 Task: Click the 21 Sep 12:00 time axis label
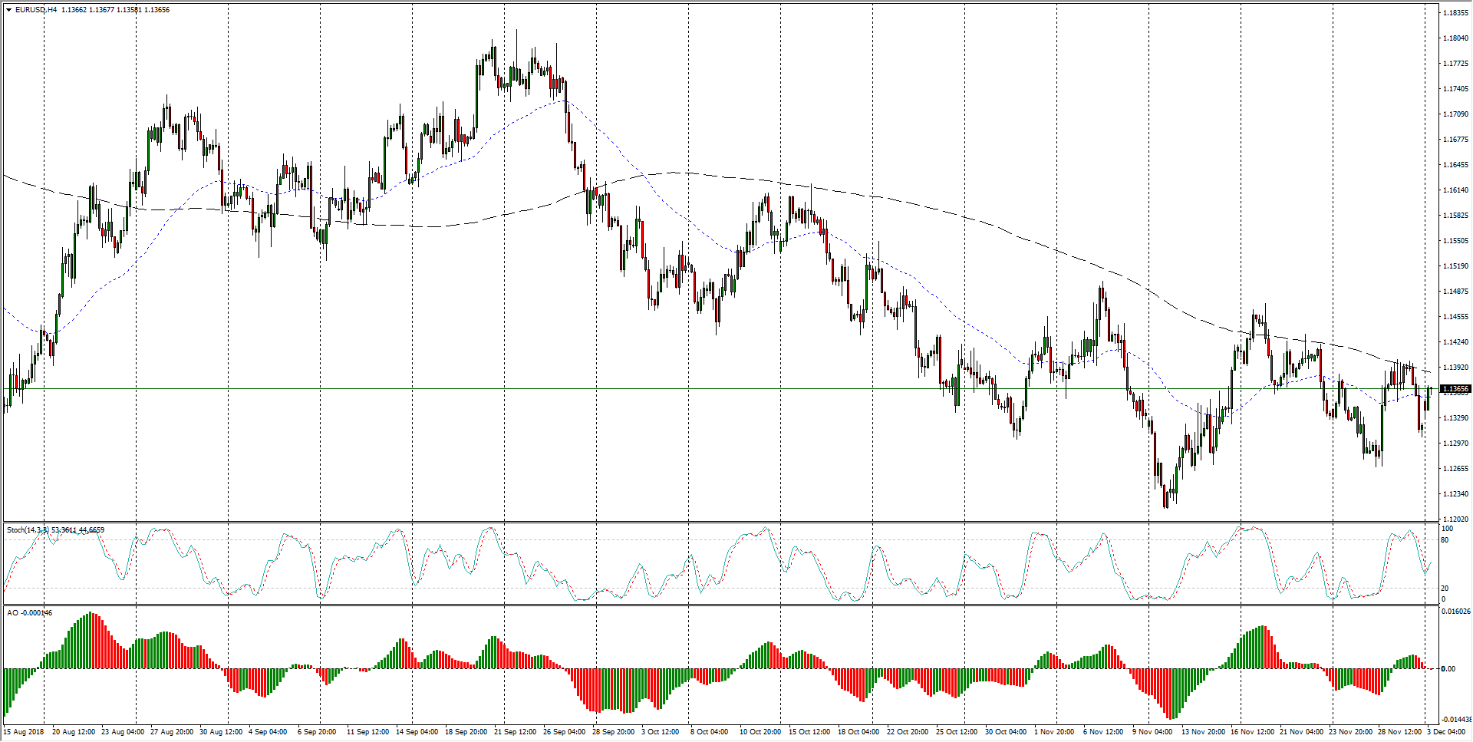point(515,731)
